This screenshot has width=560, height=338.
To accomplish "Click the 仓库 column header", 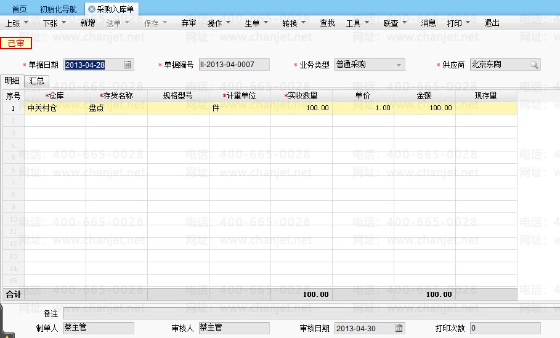I will coord(55,95).
